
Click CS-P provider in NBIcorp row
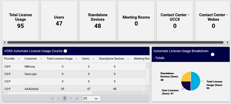point(7,67)
